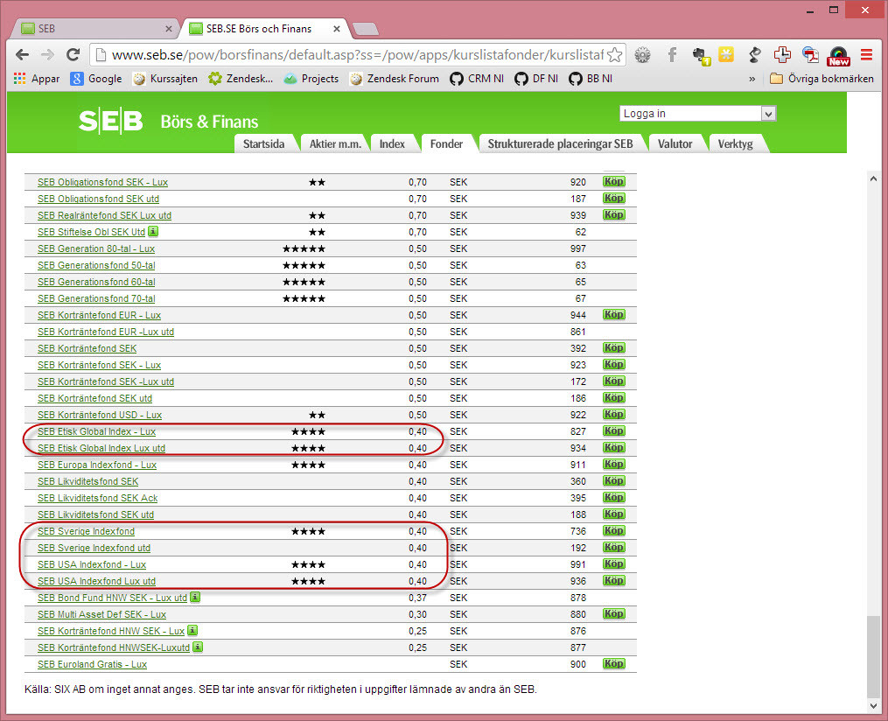This screenshot has height=721, width=888.
Task: Expand hidden bookmarks with the chevron
Action: (x=752, y=79)
